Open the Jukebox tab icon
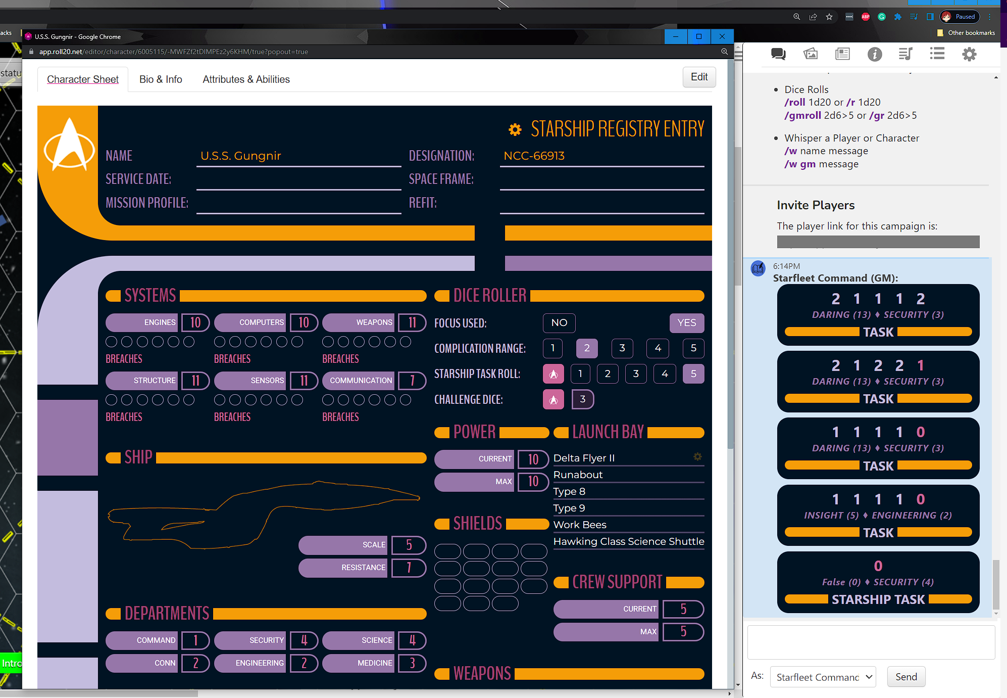 906,54
